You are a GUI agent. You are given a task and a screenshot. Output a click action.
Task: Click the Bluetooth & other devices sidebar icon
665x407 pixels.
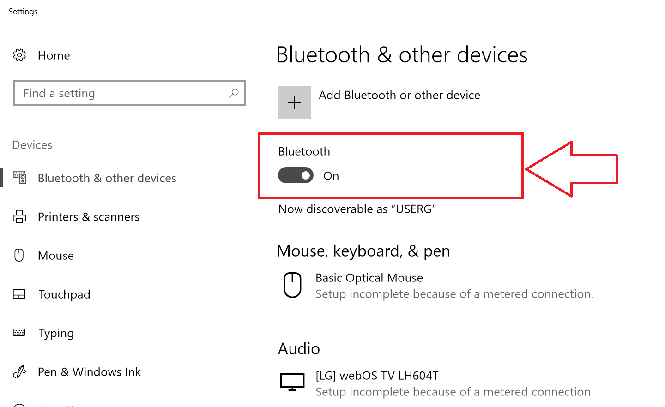19,178
